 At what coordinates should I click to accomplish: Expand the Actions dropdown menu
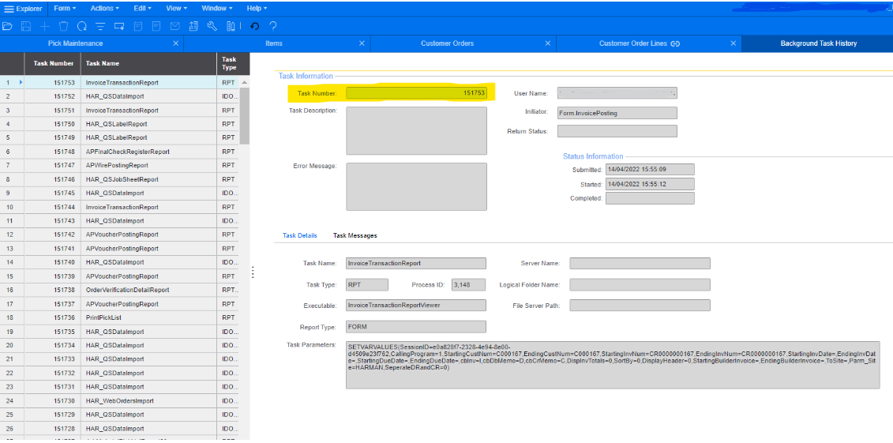105,8
